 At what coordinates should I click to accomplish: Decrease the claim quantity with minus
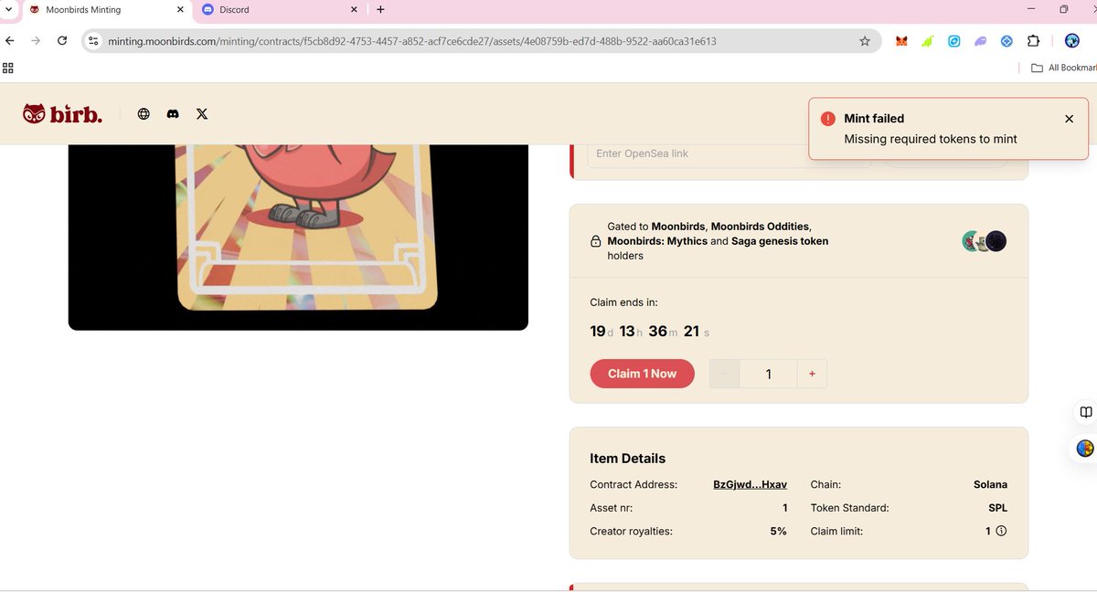(x=724, y=374)
